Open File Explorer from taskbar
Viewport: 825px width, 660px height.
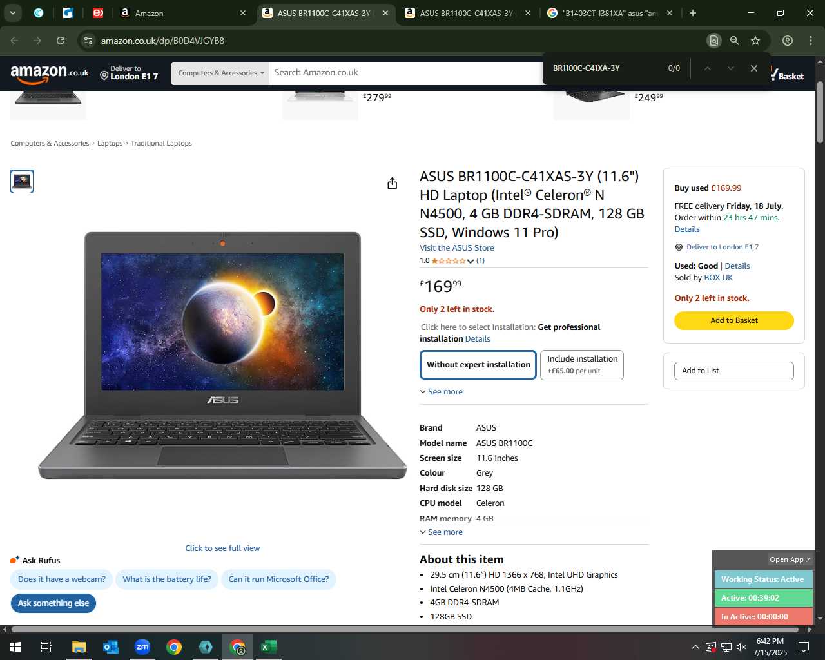coord(79,647)
